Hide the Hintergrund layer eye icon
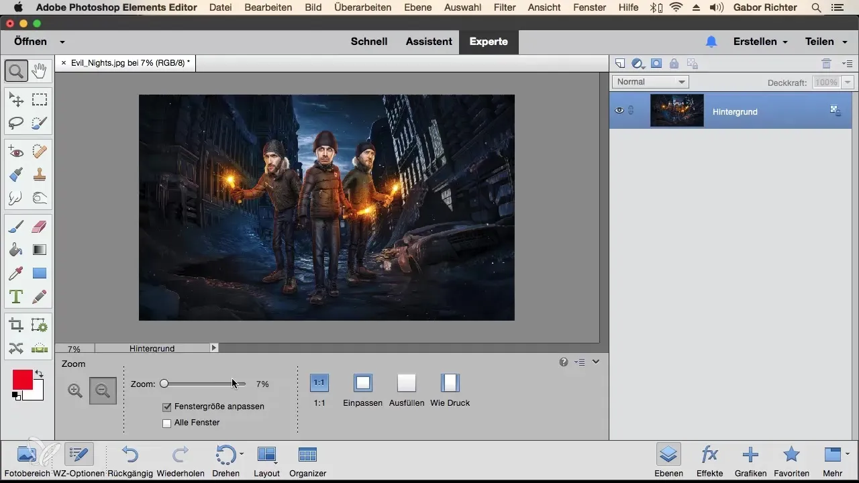This screenshot has width=859, height=483. coord(619,111)
